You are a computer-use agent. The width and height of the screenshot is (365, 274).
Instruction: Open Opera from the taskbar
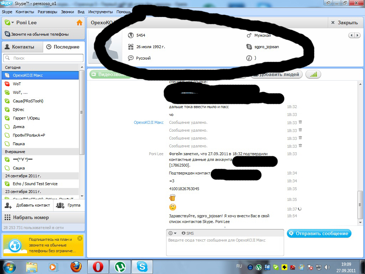coord(98,267)
